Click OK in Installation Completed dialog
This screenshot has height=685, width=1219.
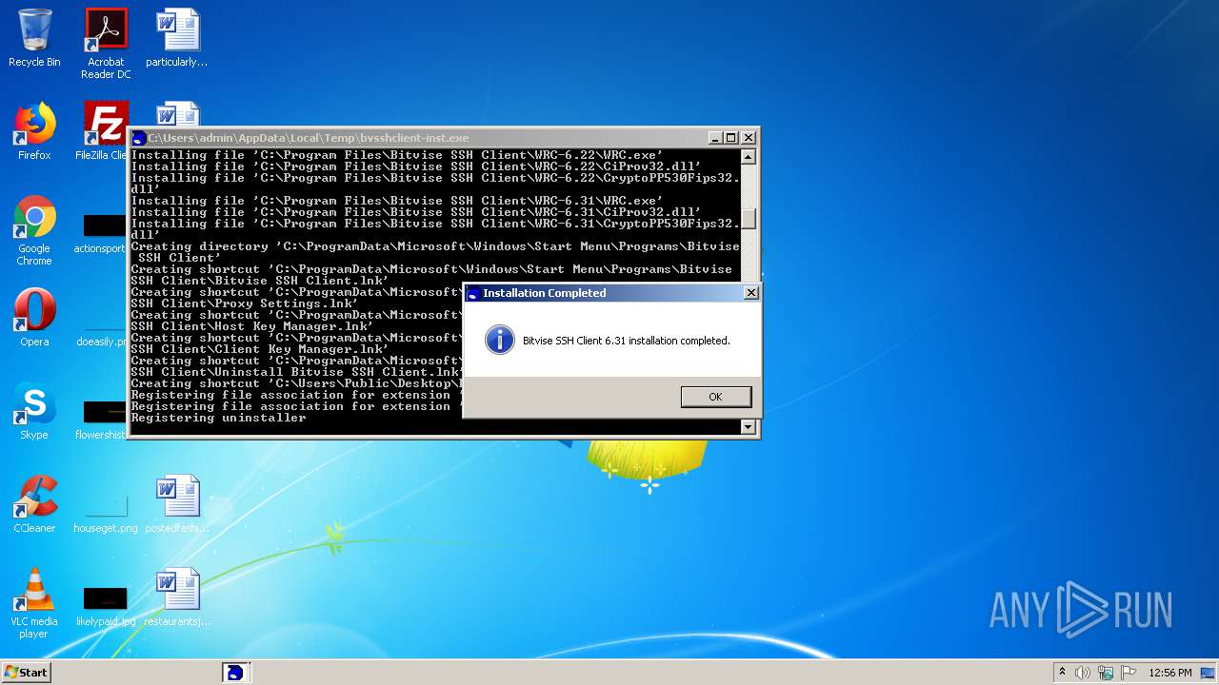(x=716, y=397)
